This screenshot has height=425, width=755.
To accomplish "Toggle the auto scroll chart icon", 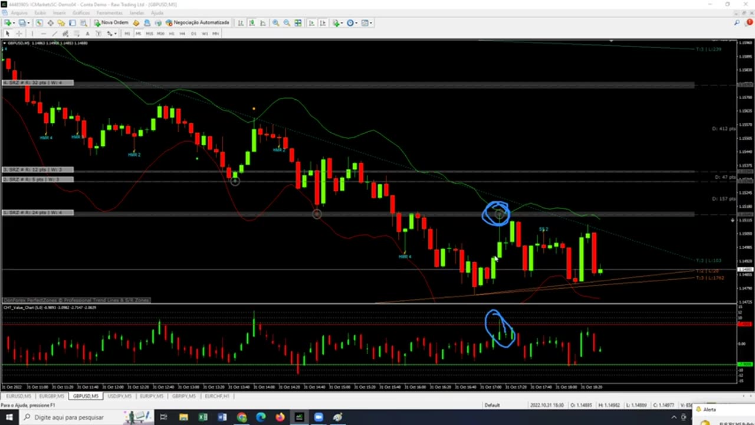I will 311,22.
